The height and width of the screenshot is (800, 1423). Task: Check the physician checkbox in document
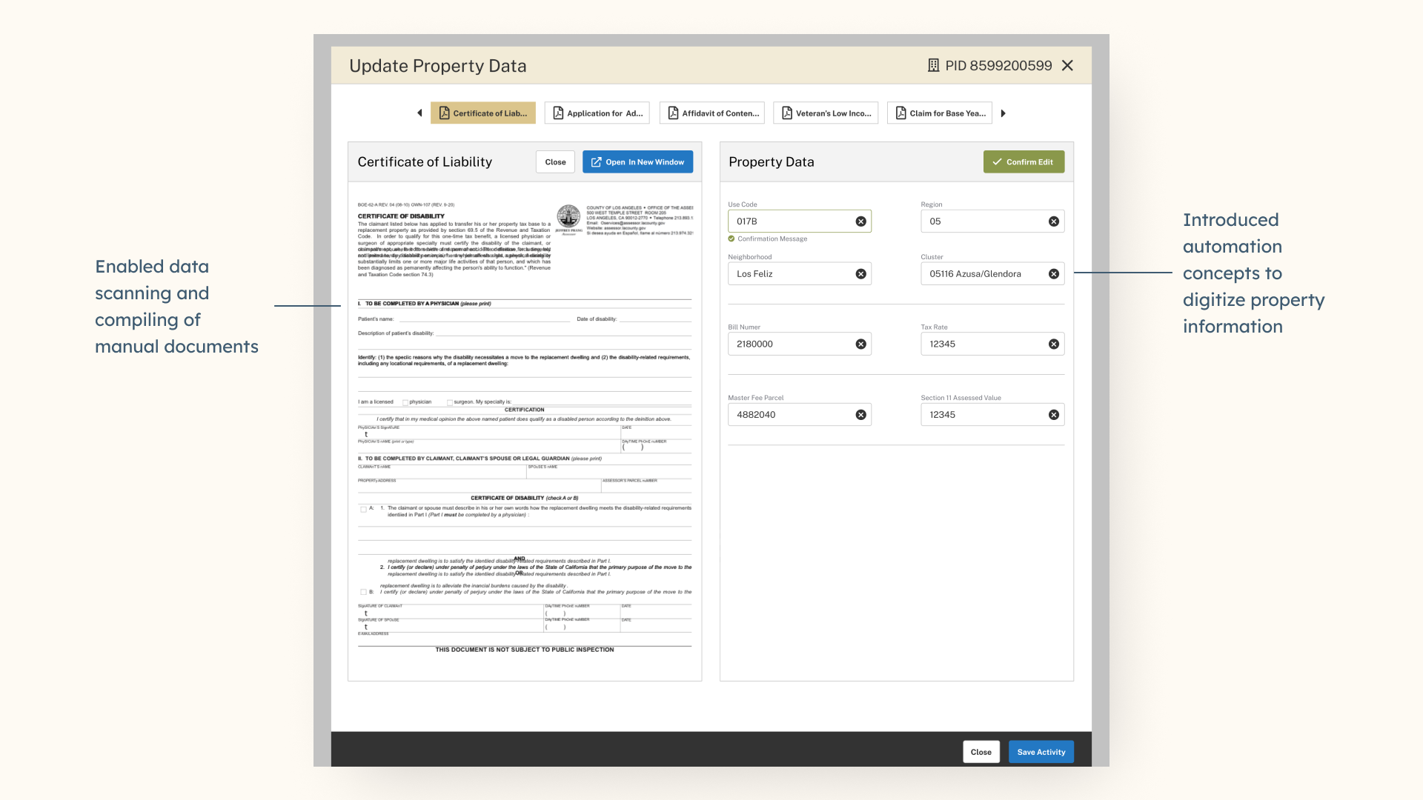pyautogui.click(x=405, y=402)
